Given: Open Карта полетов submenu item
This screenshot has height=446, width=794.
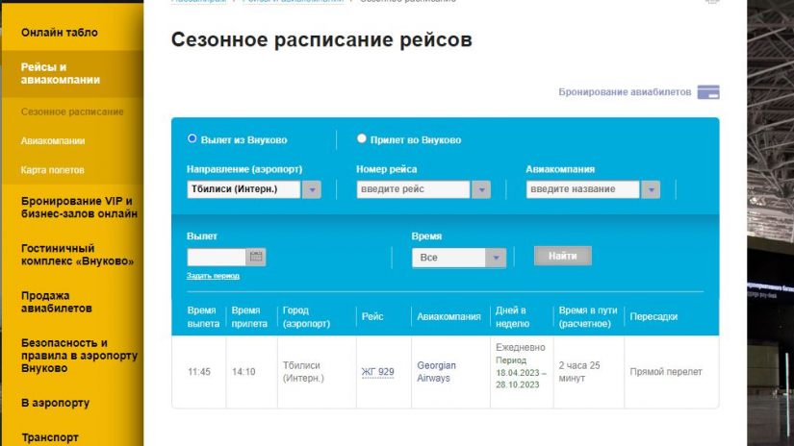Looking at the screenshot, I should coord(52,170).
